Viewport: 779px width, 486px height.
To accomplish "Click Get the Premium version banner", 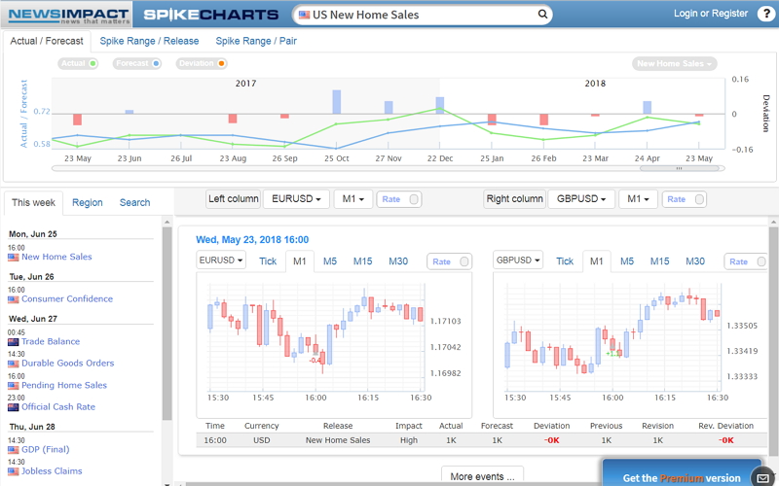I will 681,472.
